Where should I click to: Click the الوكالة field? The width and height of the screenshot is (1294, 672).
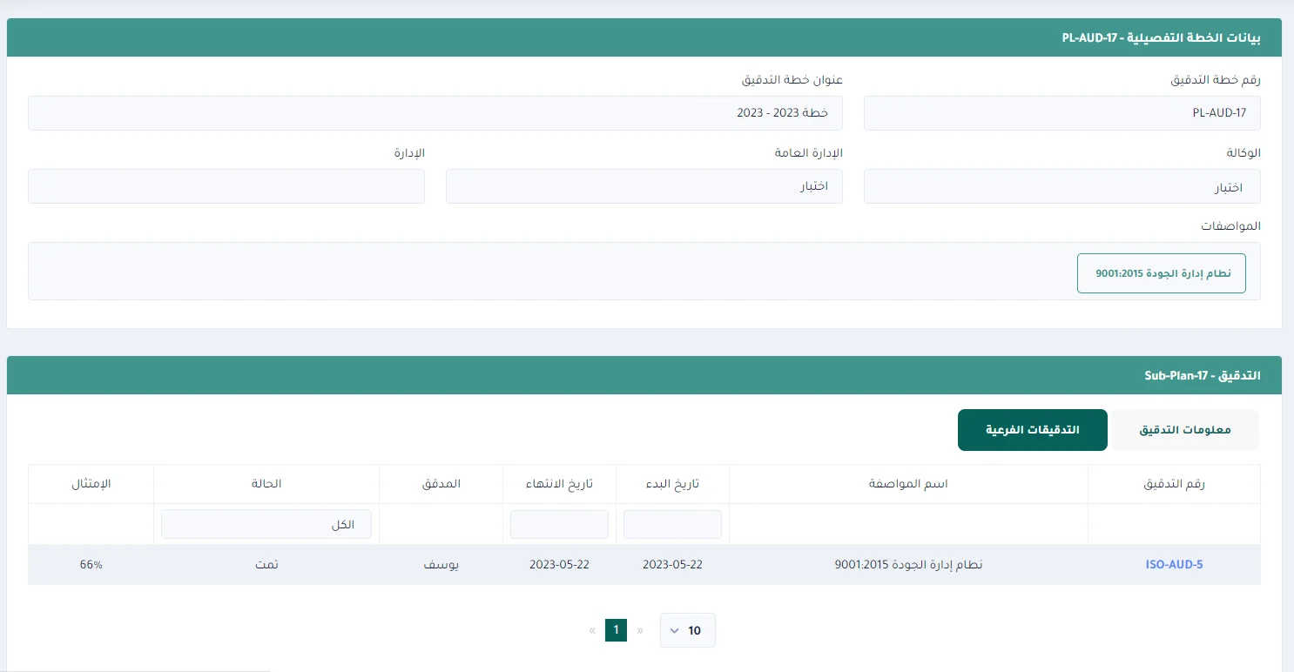[x=1061, y=186]
